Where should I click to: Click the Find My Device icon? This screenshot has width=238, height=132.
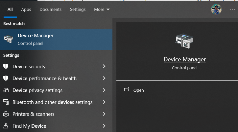[6, 126]
